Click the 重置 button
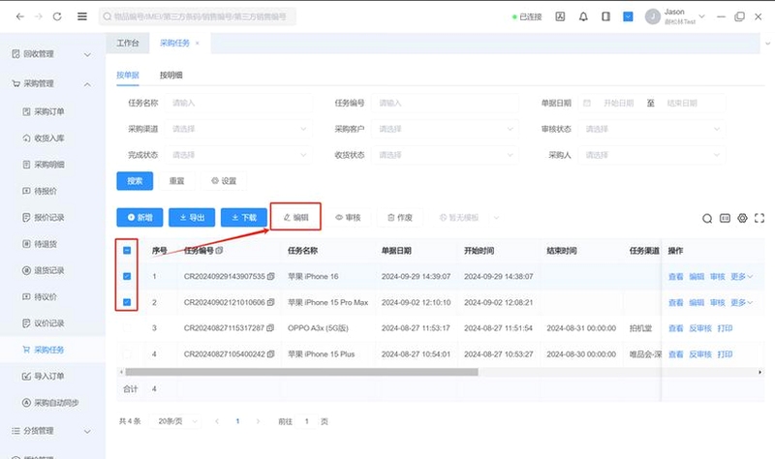The width and height of the screenshot is (775, 459). point(177,181)
